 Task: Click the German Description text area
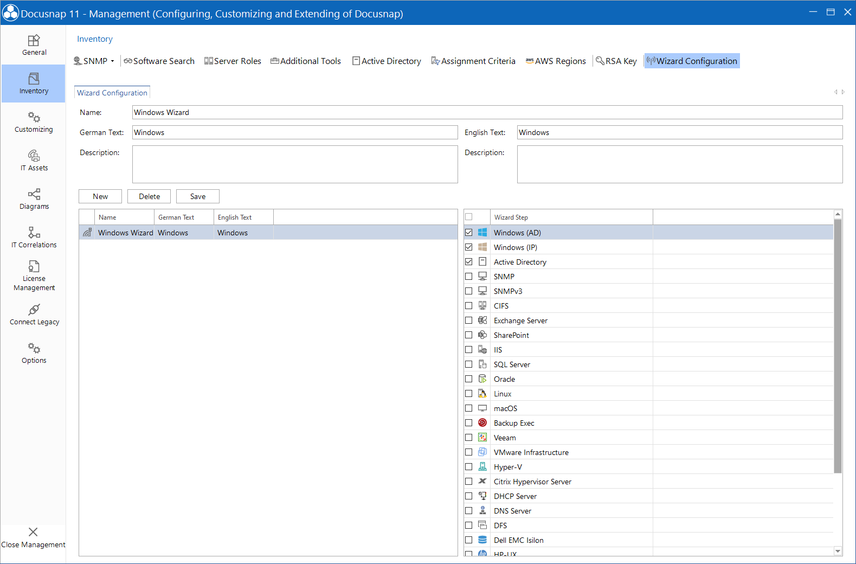point(295,164)
